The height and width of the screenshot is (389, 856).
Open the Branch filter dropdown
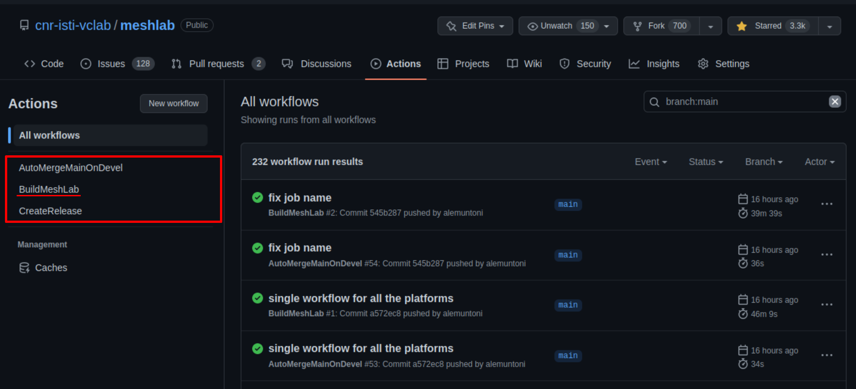(764, 162)
